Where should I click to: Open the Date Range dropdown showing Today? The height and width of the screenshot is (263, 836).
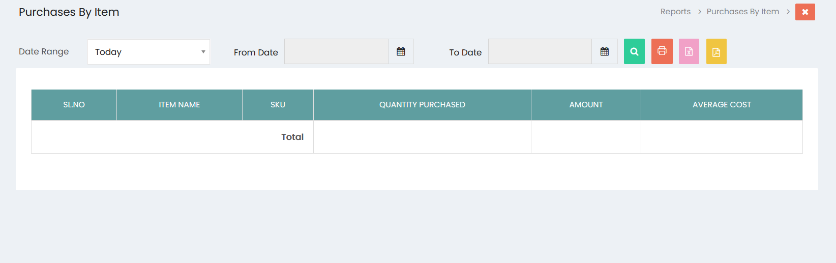148,52
